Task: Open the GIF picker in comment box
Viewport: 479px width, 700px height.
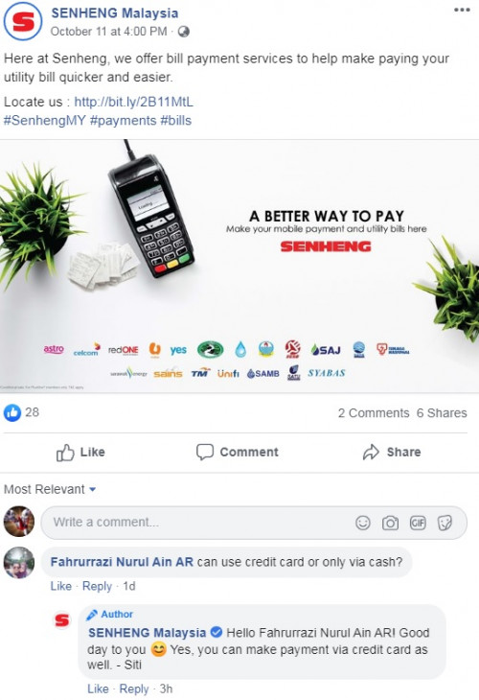Action: click(x=418, y=523)
